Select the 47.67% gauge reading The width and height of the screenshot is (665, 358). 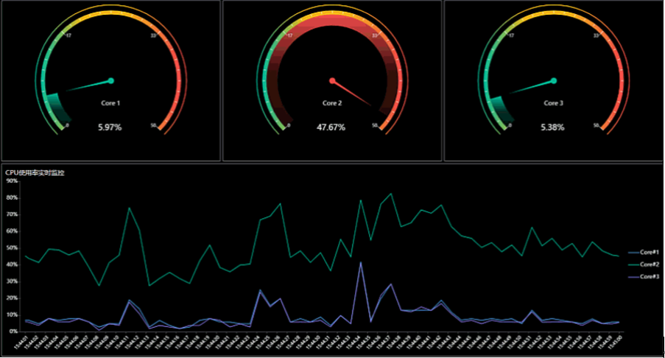click(x=331, y=127)
